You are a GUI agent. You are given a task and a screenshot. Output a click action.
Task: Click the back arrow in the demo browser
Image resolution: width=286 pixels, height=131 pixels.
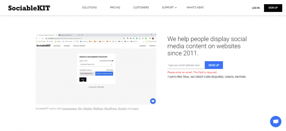coord(37,39)
